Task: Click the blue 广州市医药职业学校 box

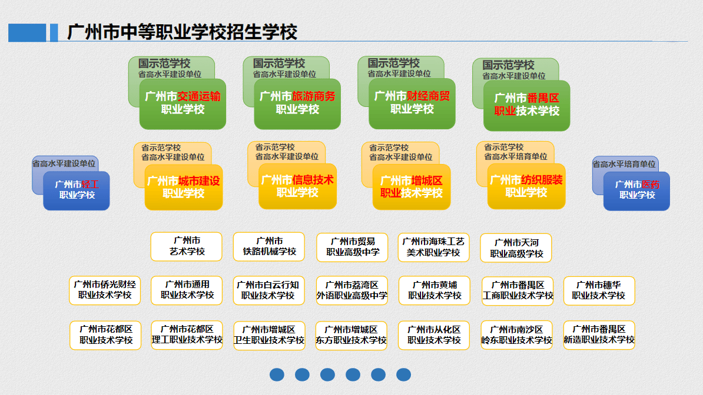Action: [636, 191]
